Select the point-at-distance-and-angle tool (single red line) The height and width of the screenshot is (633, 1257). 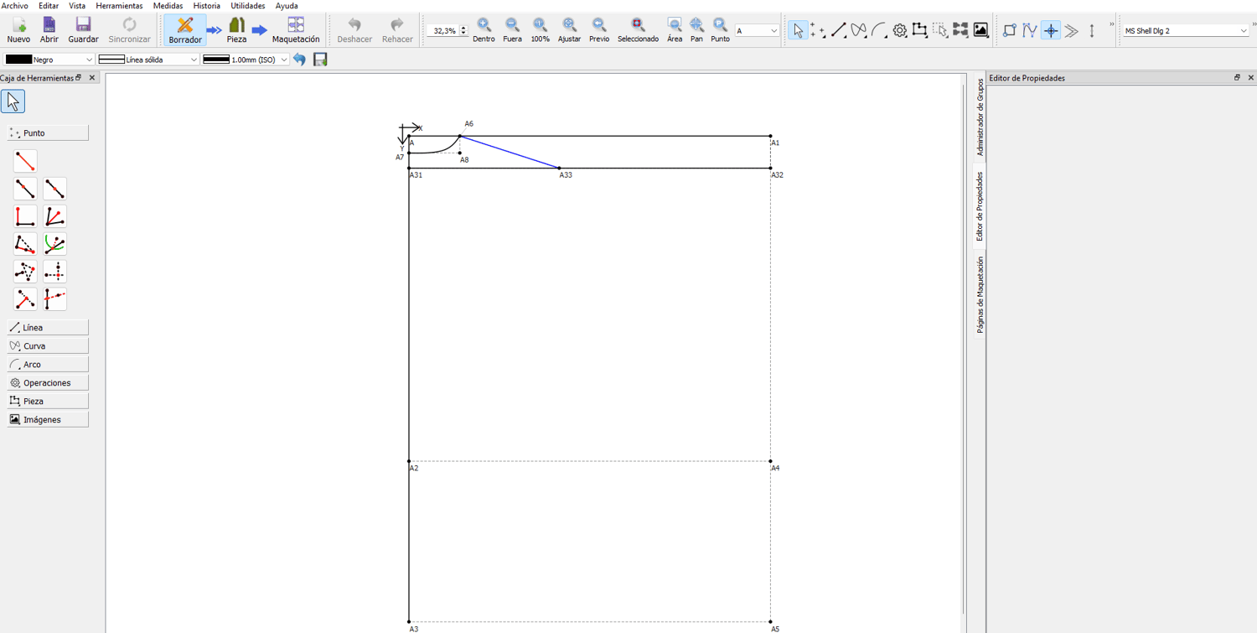tap(25, 161)
